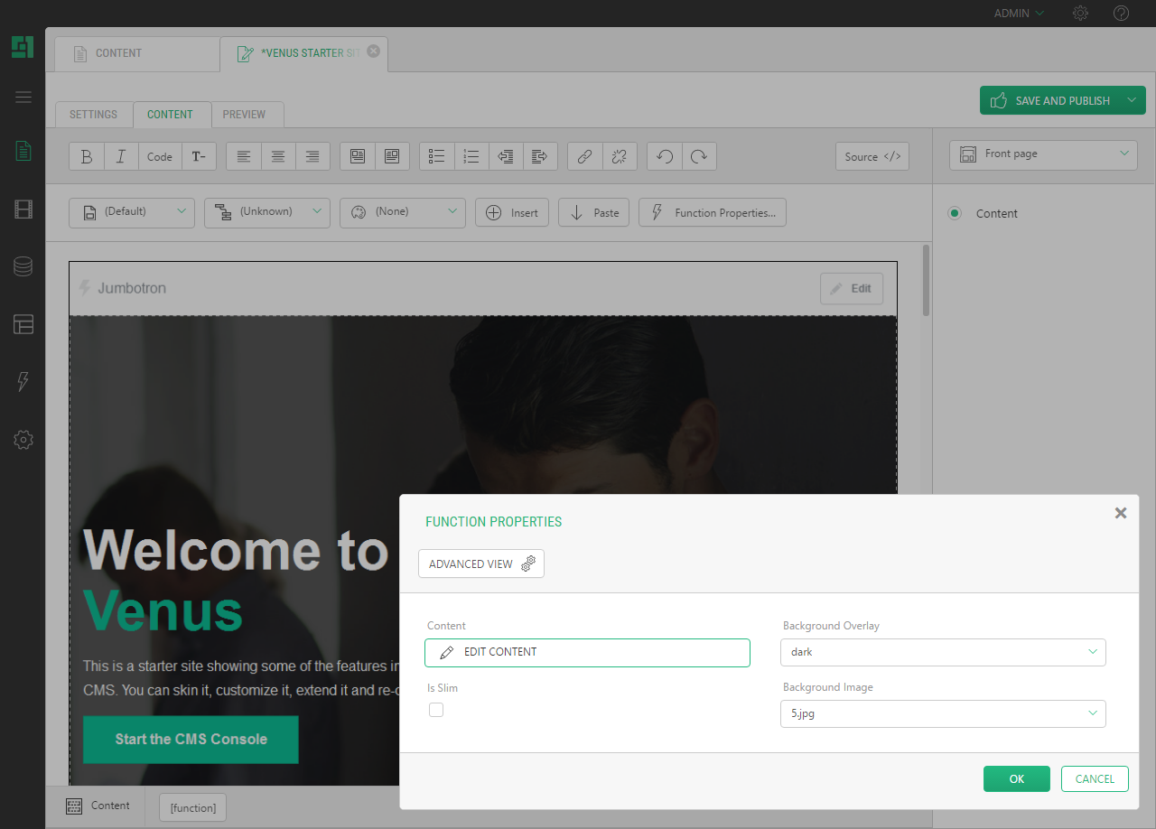The image size is (1156, 829).
Task: Click the insert link icon
Action: pos(584,156)
